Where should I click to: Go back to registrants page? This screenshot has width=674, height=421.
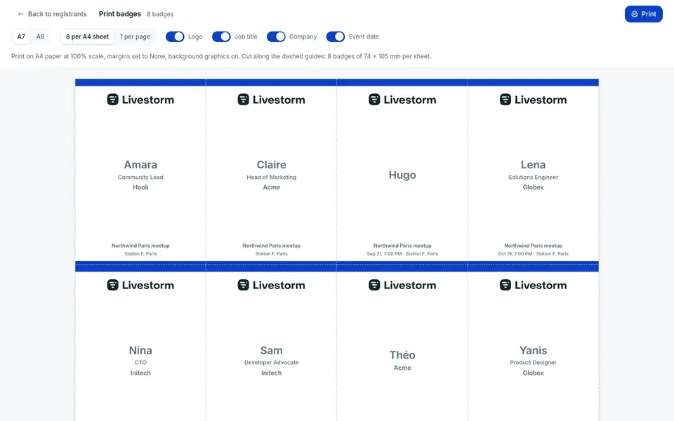(x=52, y=14)
